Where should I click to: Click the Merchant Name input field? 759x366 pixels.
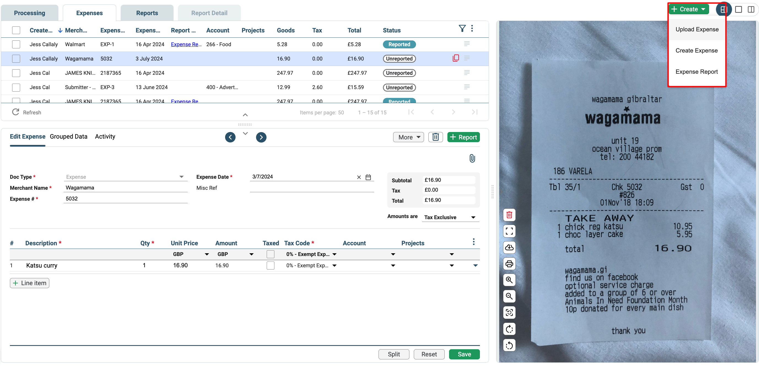click(x=126, y=188)
